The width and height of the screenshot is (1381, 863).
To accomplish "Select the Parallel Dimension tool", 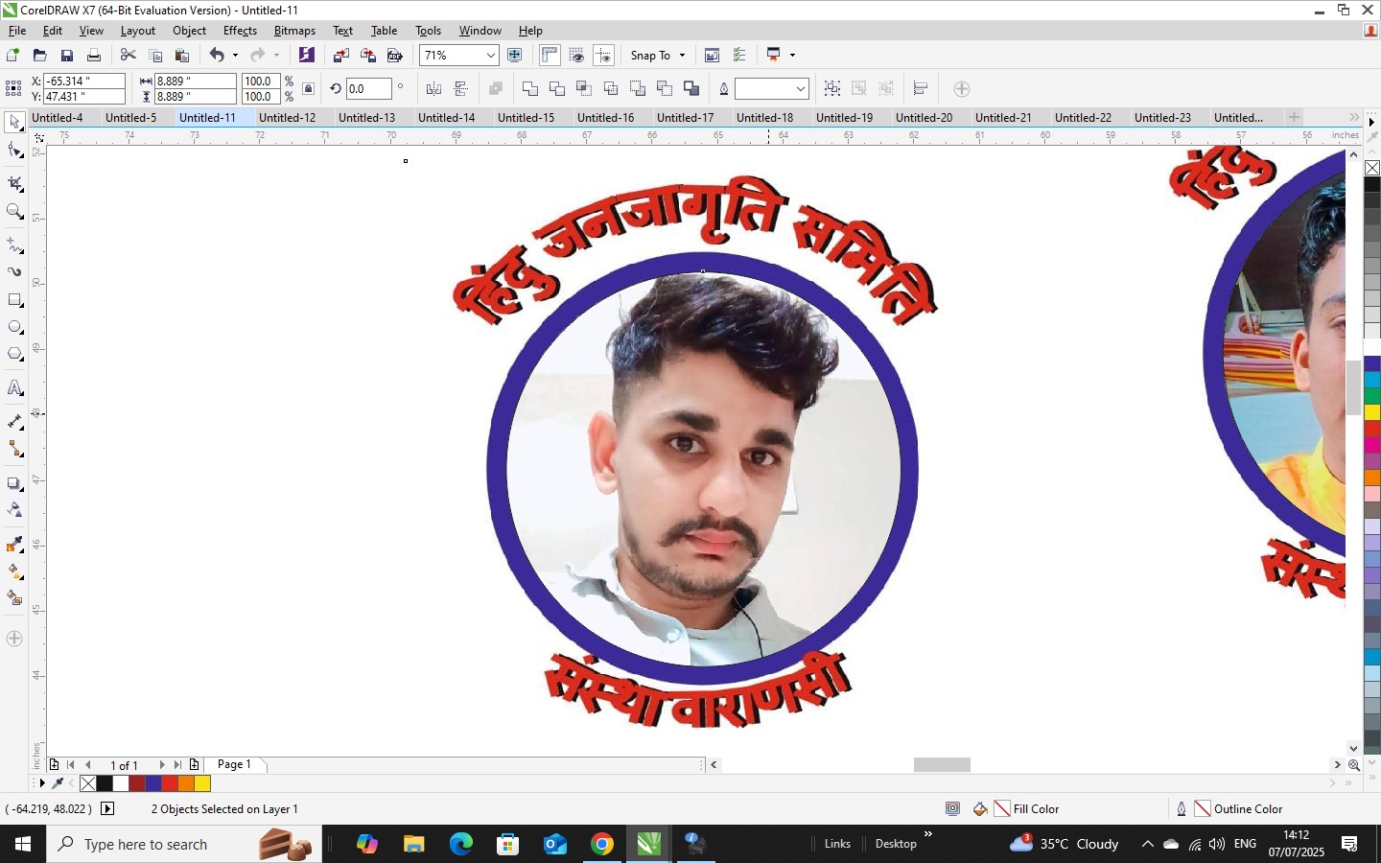I will tap(14, 422).
